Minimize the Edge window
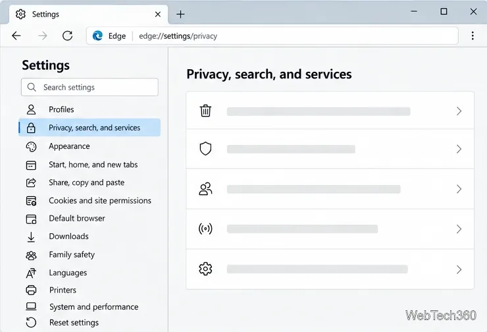The height and width of the screenshot is (332, 487). [x=414, y=11]
